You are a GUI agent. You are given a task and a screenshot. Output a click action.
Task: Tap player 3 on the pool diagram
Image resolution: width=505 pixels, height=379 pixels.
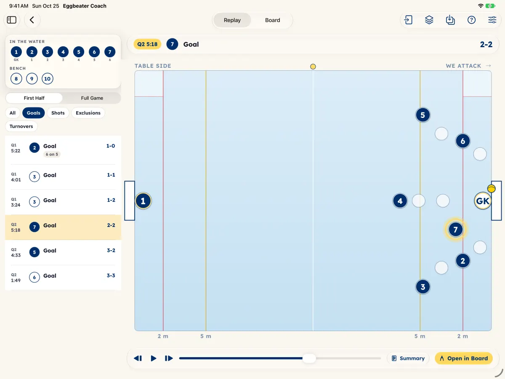click(423, 287)
